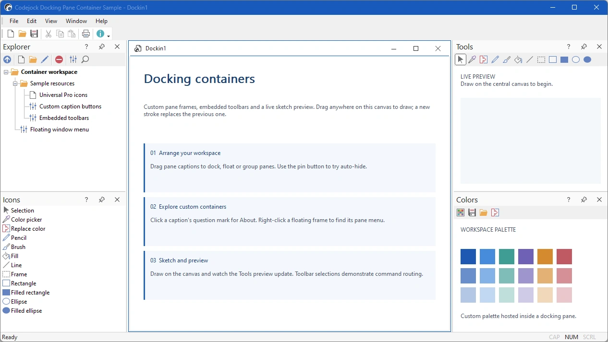The height and width of the screenshot is (342, 608).
Task: Open the sliders settings icon in Explorer toolbar
Action: (x=73, y=59)
